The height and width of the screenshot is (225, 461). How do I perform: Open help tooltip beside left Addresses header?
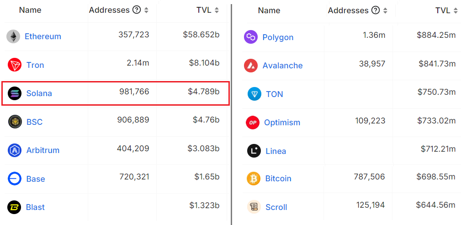pyautogui.click(x=137, y=10)
